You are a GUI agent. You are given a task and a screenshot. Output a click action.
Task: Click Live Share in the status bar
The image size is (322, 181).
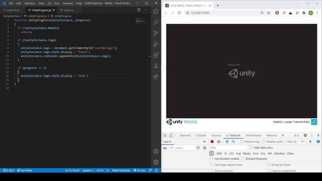click(x=25, y=170)
